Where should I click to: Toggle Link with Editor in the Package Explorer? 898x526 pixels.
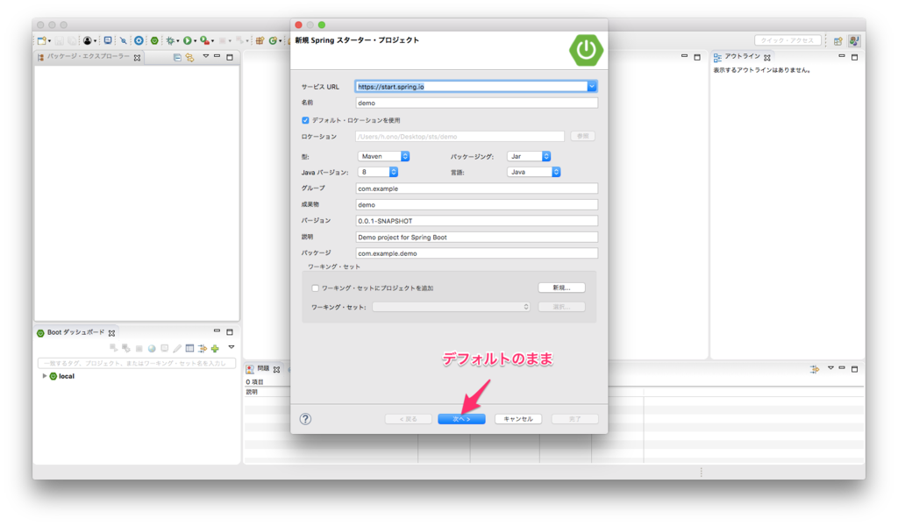189,57
